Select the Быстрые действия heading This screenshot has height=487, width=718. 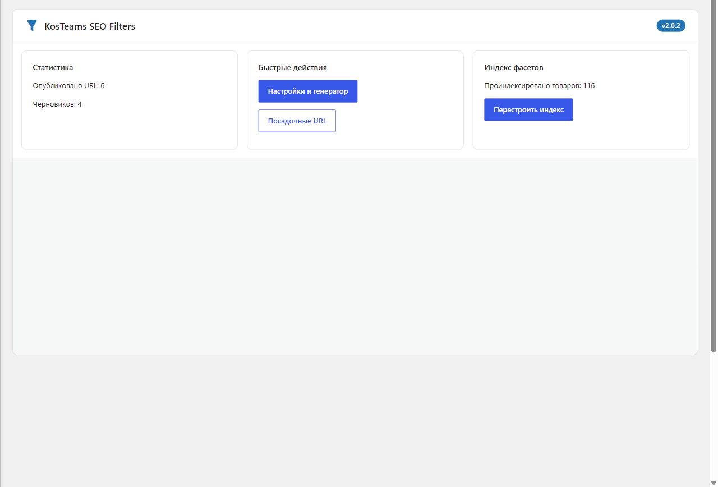(x=293, y=67)
